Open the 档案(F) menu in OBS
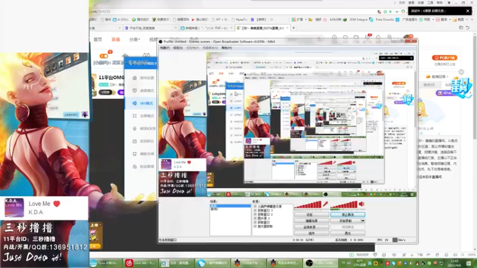The width and height of the screenshot is (477, 268). (165, 48)
